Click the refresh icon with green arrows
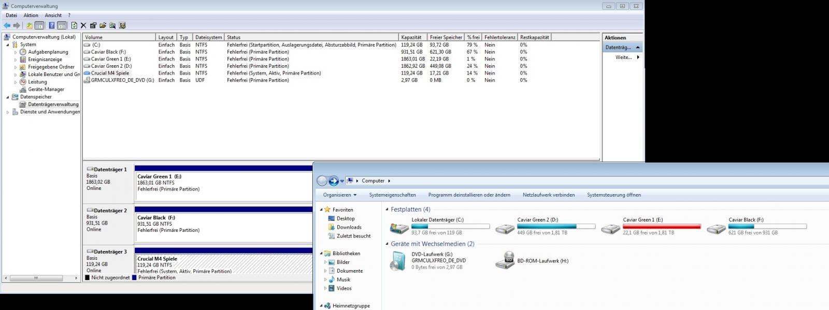 74,25
